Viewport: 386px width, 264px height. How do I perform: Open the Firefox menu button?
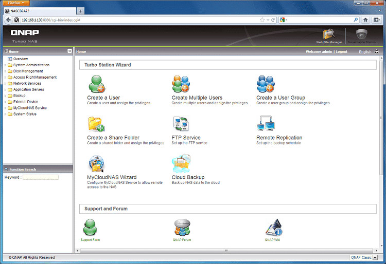click(16, 3)
